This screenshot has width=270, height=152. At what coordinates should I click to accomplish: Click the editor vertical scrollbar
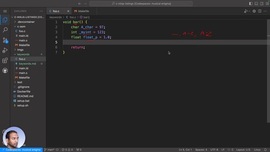pyautogui.click(x=268, y=71)
